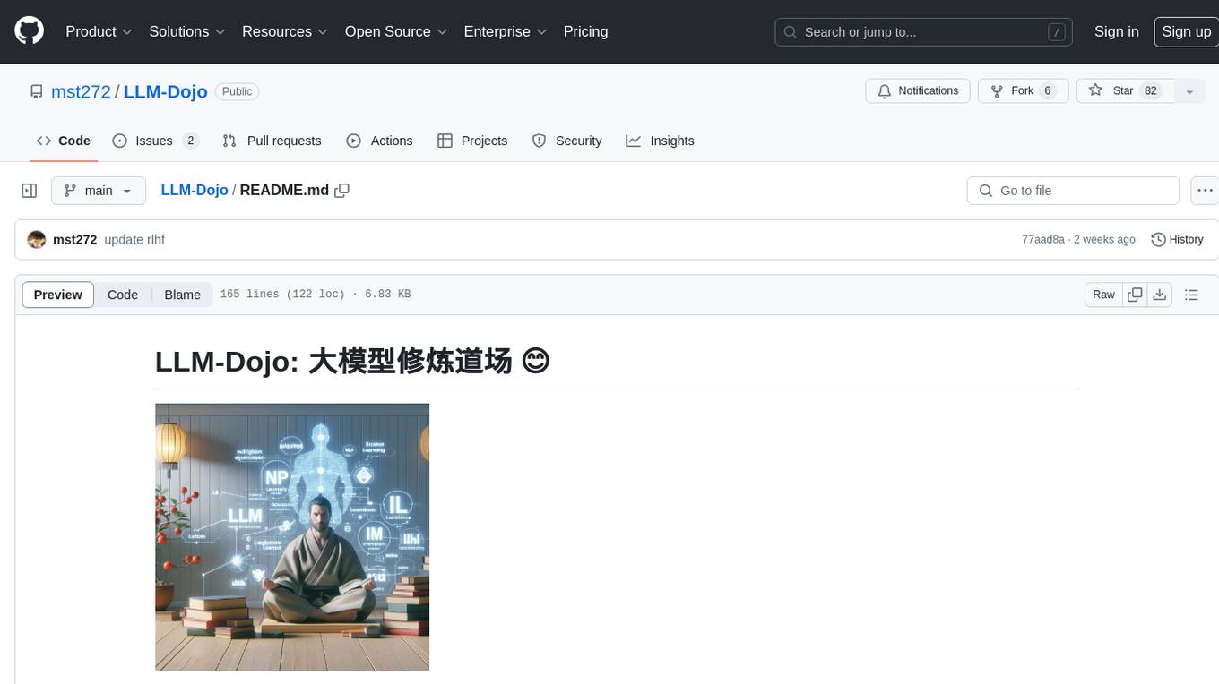This screenshot has width=1219, height=684.
Task: Open the Raw file view
Action: click(x=1103, y=295)
